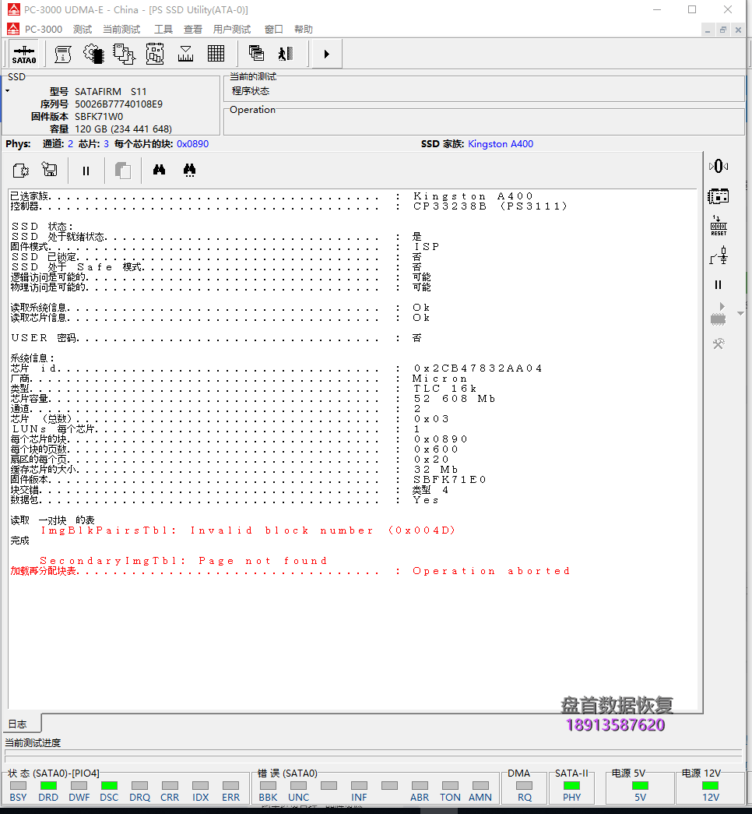Click the power circuit switch icon
This screenshot has height=814, width=752.
coord(719,255)
